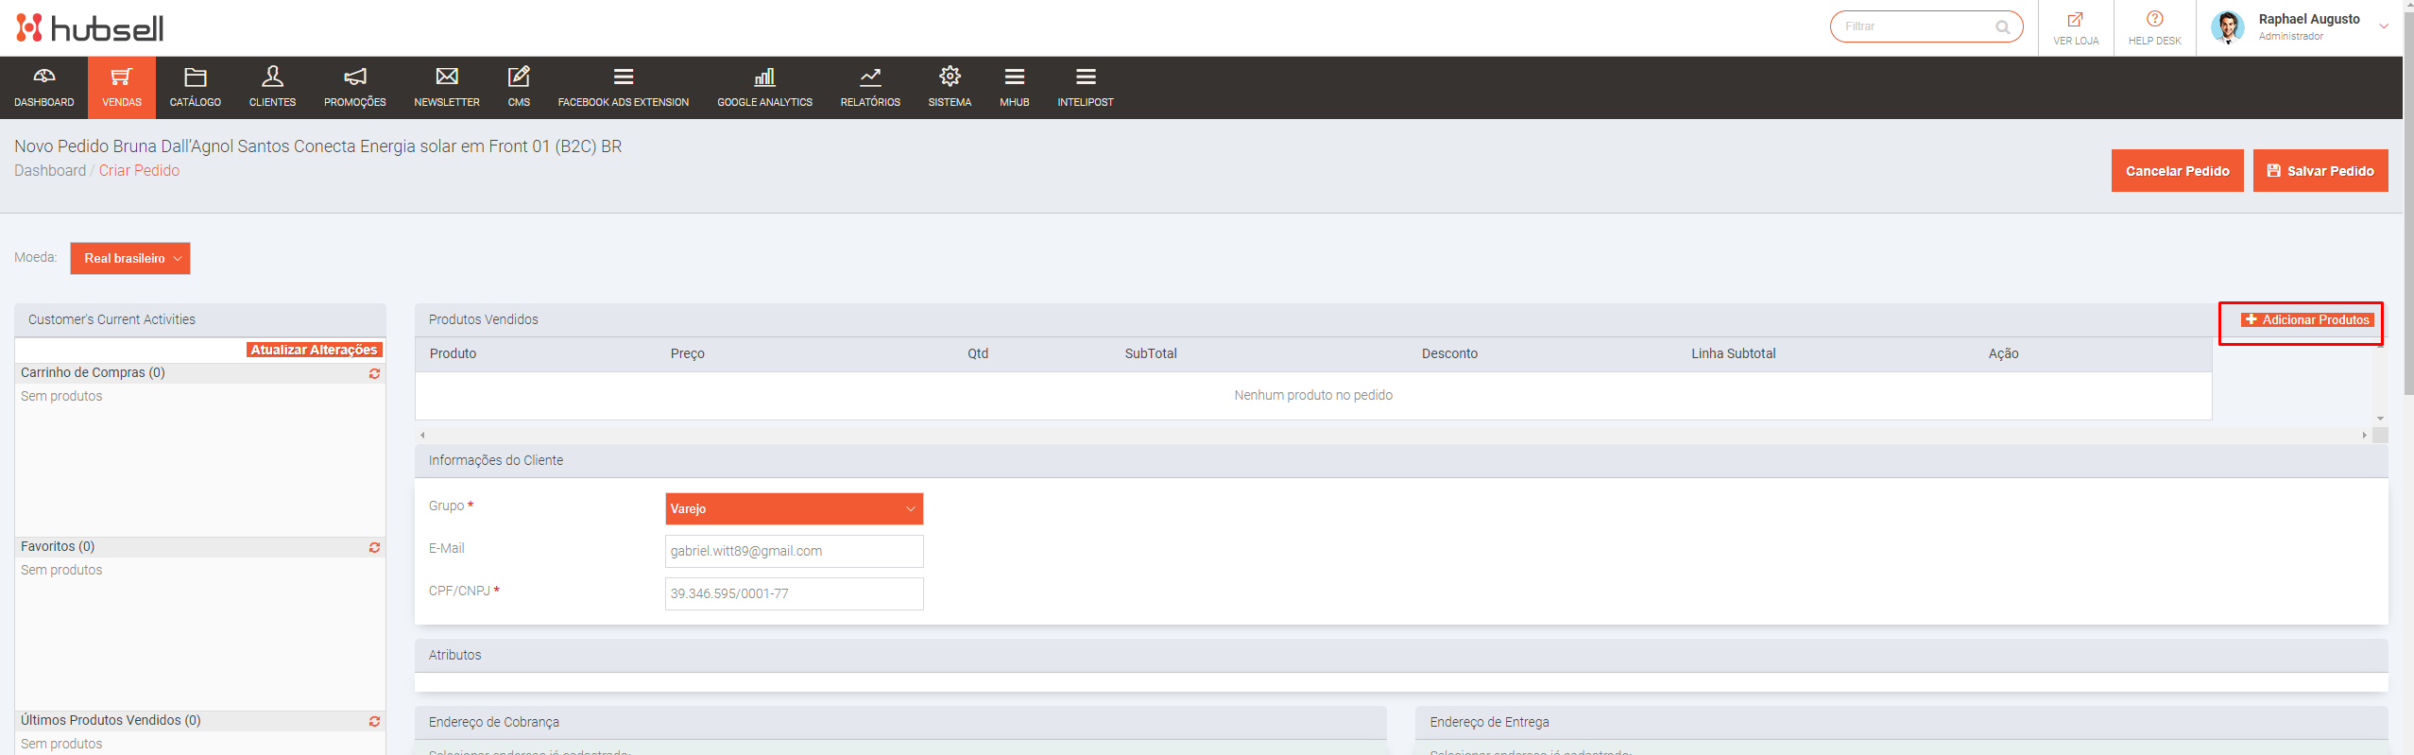Open the Facebook Ads Extension menu

pos(623,87)
